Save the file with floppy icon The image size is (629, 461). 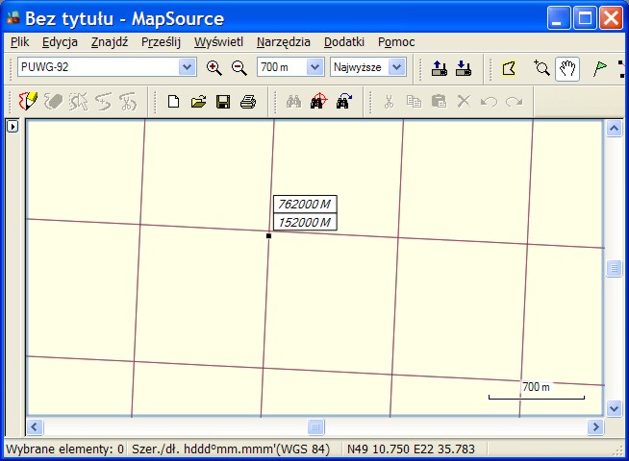coord(223,102)
